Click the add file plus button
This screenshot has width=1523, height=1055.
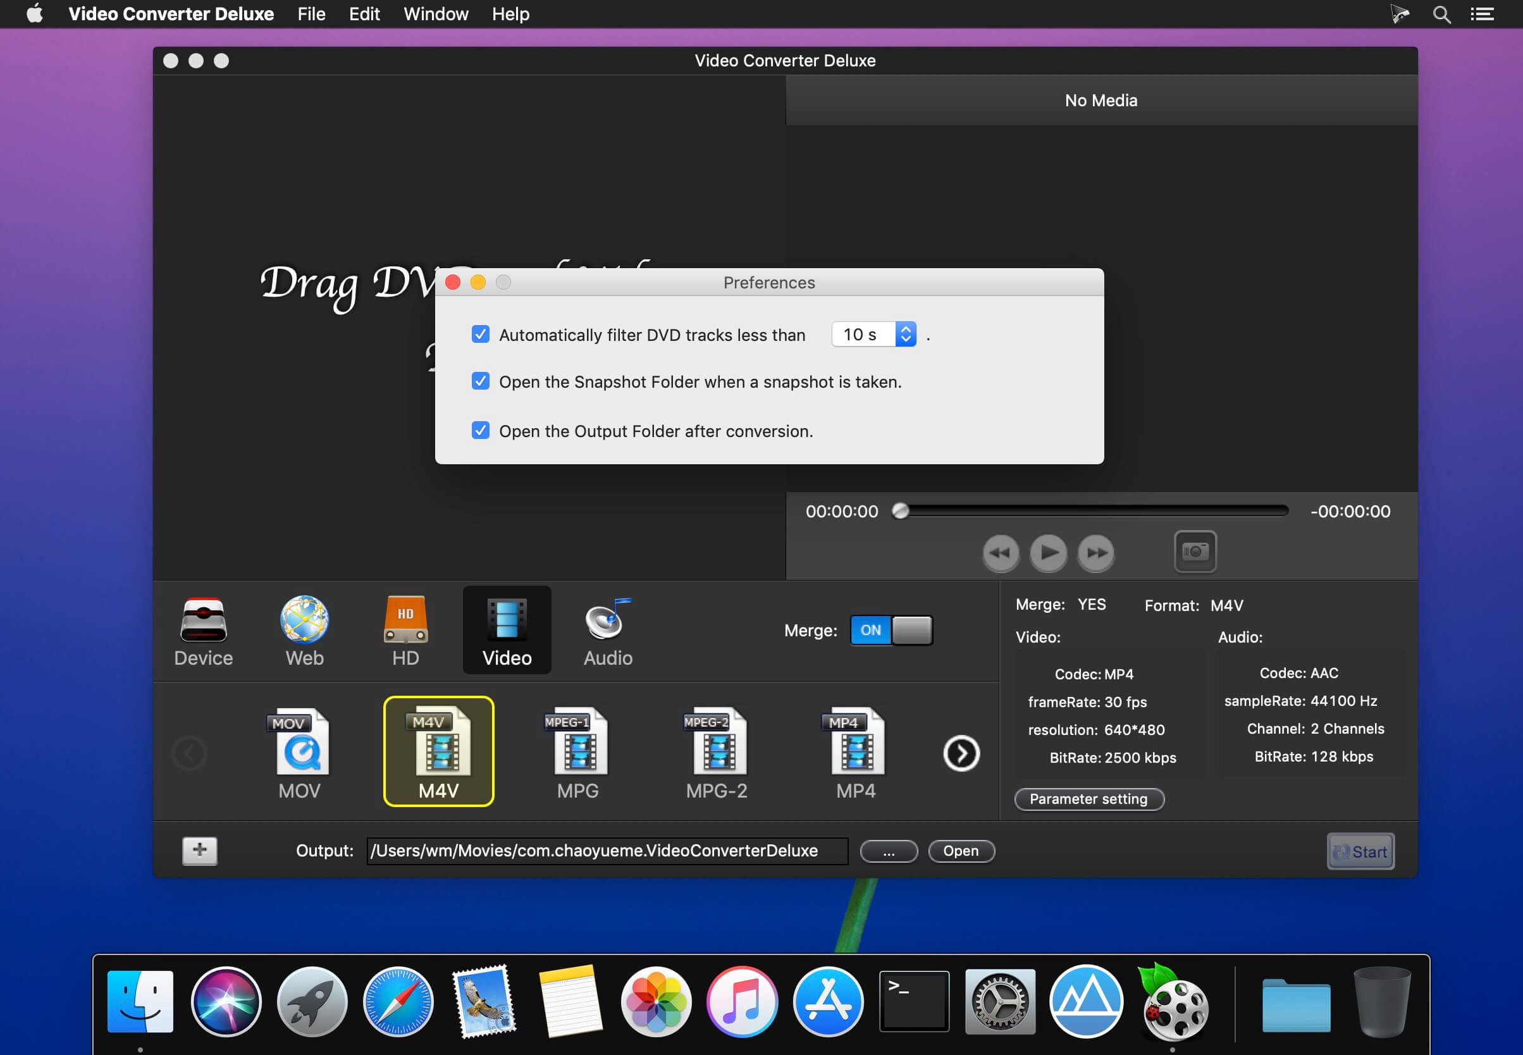click(200, 850)
